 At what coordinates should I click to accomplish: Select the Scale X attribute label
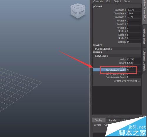[x=122, y=31]
